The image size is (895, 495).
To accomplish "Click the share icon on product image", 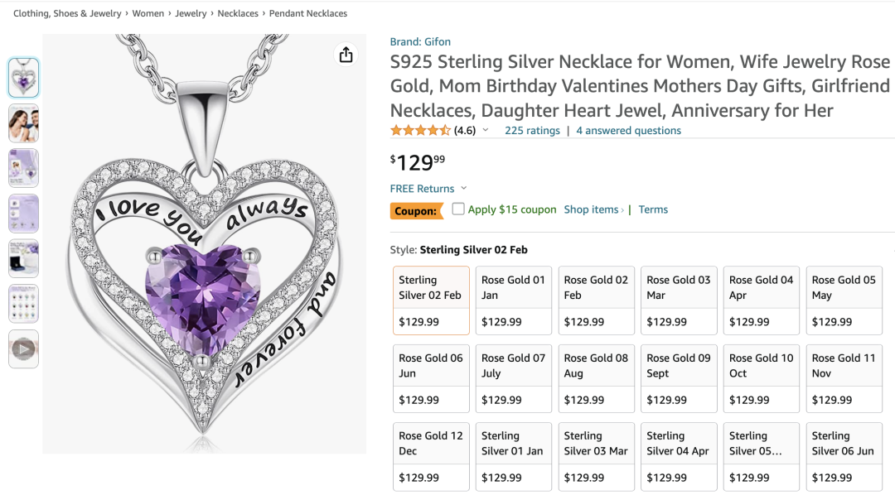I will click(x=346, y=55).
